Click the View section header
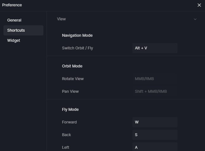The width and height of the screenshot is (205, 151). [61, 19]
